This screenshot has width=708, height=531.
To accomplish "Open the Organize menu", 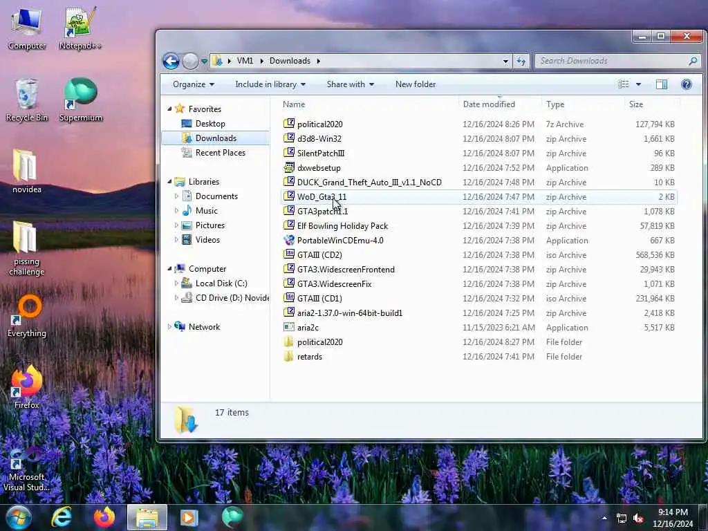I will (194, 84).
